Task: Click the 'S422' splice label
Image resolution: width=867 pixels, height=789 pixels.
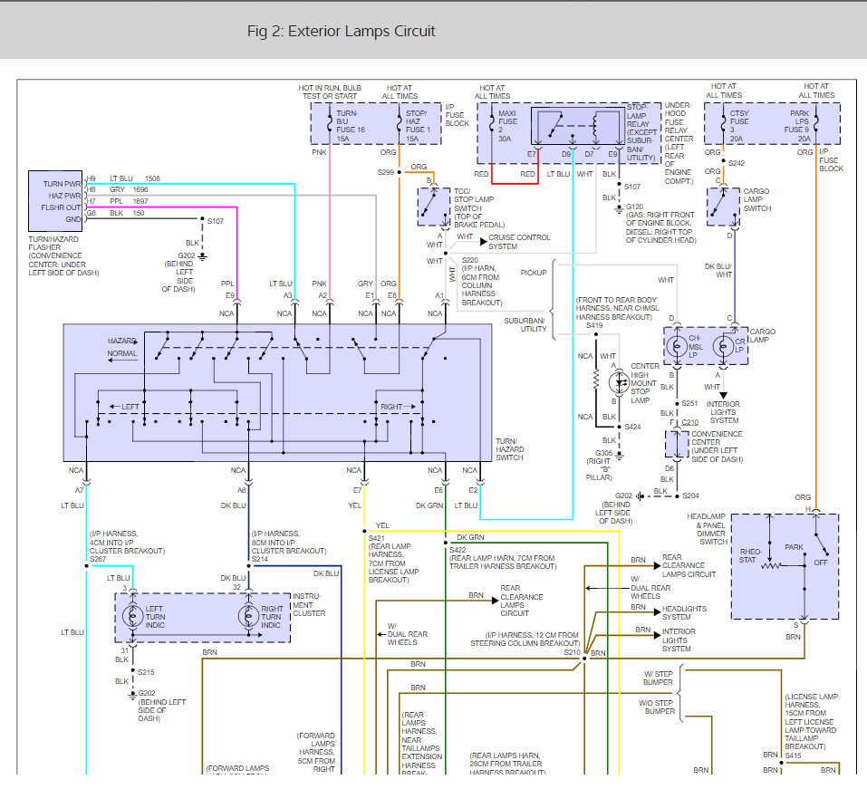Action: 458,550
